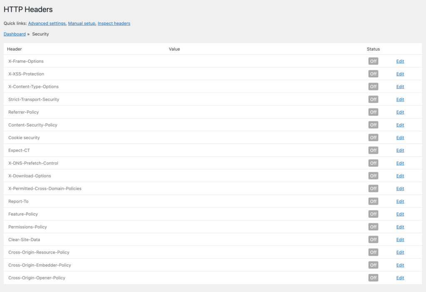Open the Inspect headers tool
The width and height of the screenshot is (426, 292).
pyautogui.click(x=114, y=23)
